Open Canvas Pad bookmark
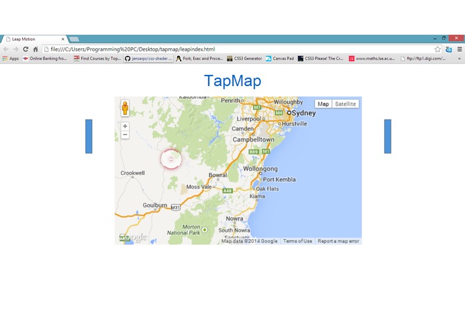465x330 pixels. [280, 59]
